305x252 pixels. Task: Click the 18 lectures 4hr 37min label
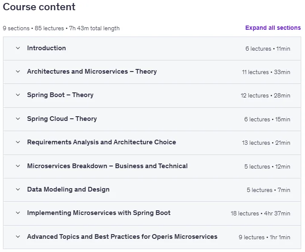pyautogui.click(x=260, y=214)
